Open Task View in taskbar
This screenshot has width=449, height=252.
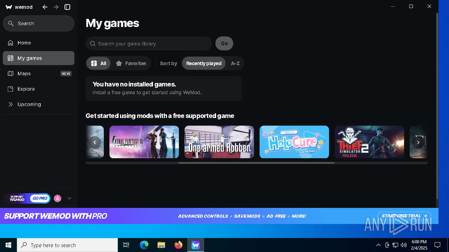[126, 245]
